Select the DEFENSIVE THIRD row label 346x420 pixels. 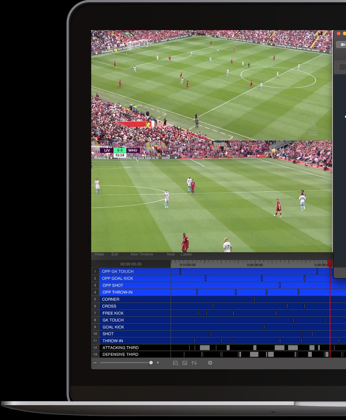[x=120, y=354]
